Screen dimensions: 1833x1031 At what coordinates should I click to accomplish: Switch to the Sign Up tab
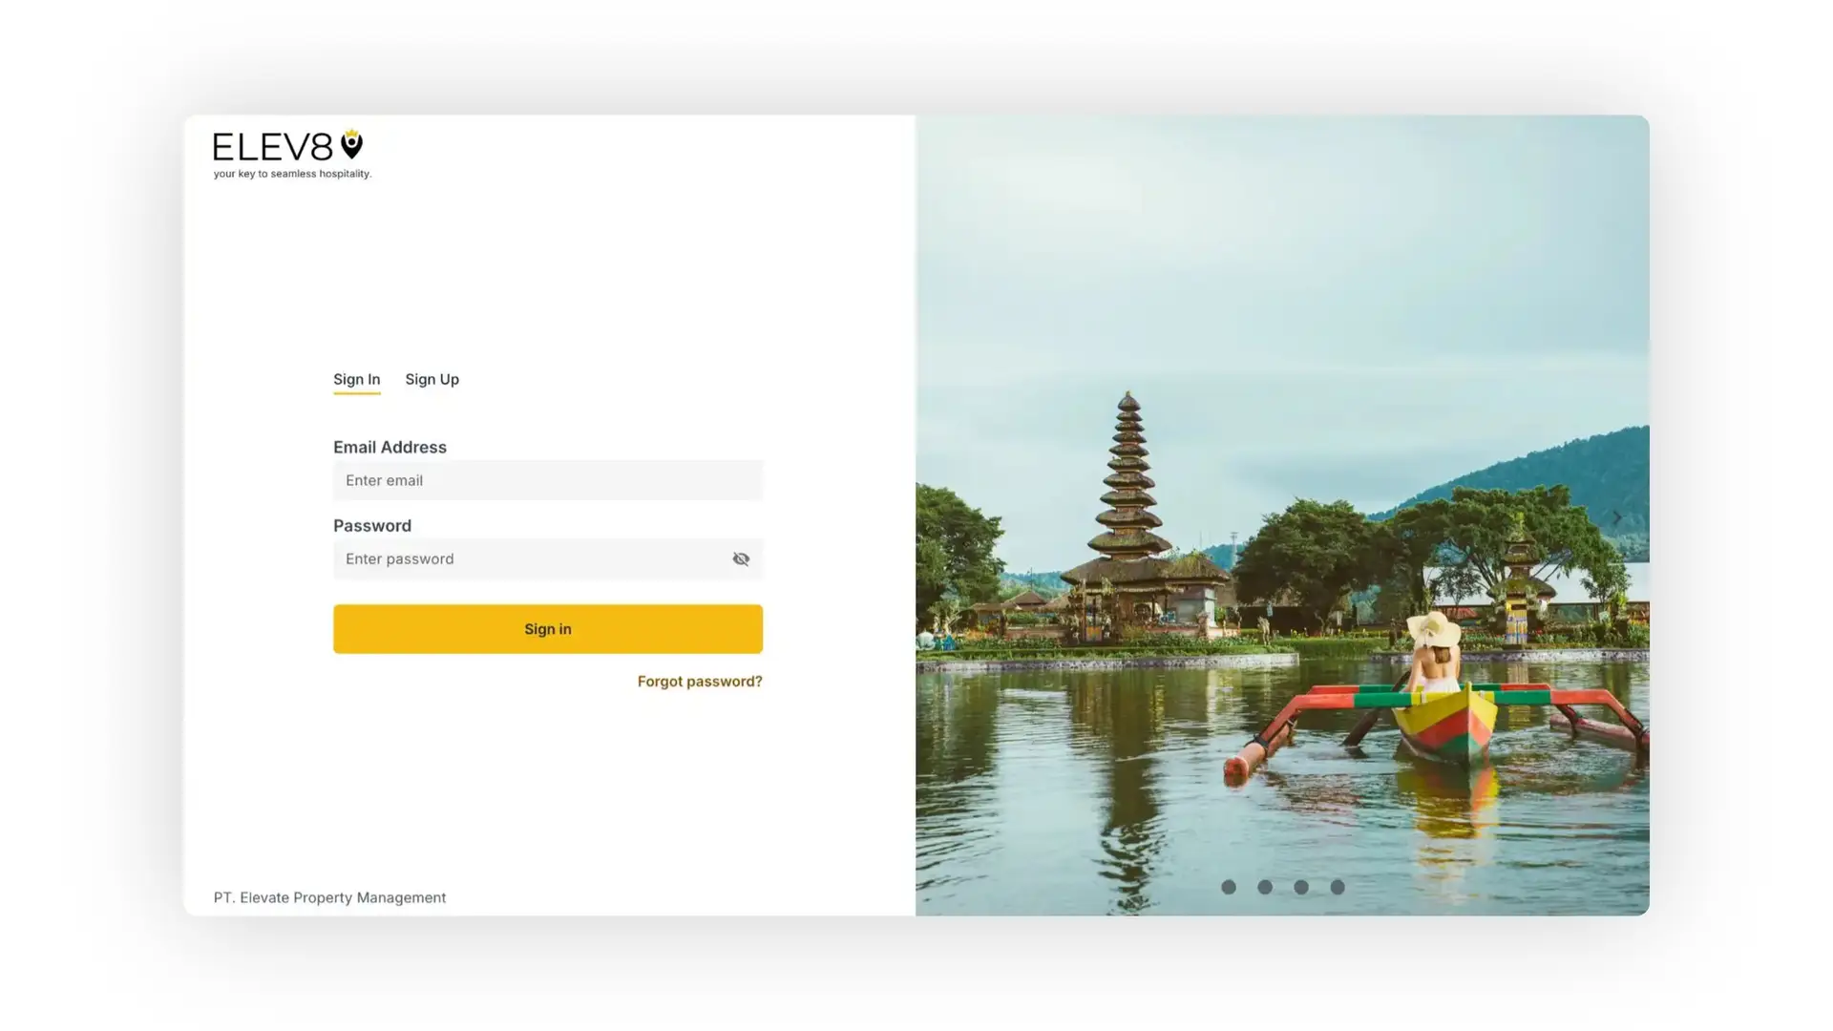pos(432,379)
